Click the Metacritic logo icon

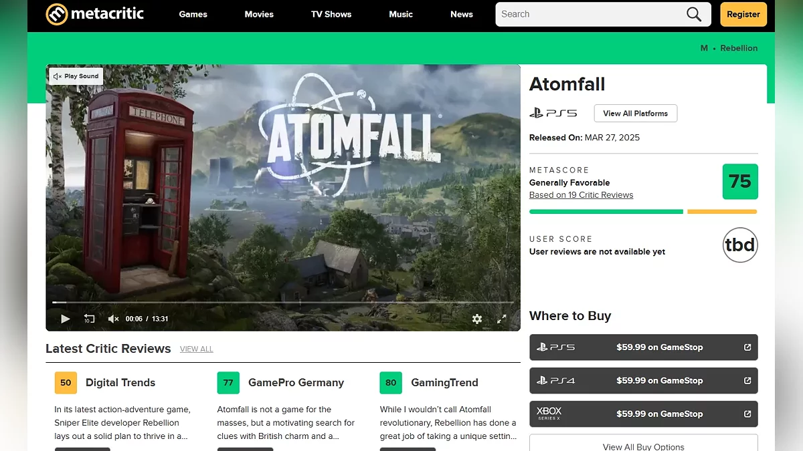57,14
